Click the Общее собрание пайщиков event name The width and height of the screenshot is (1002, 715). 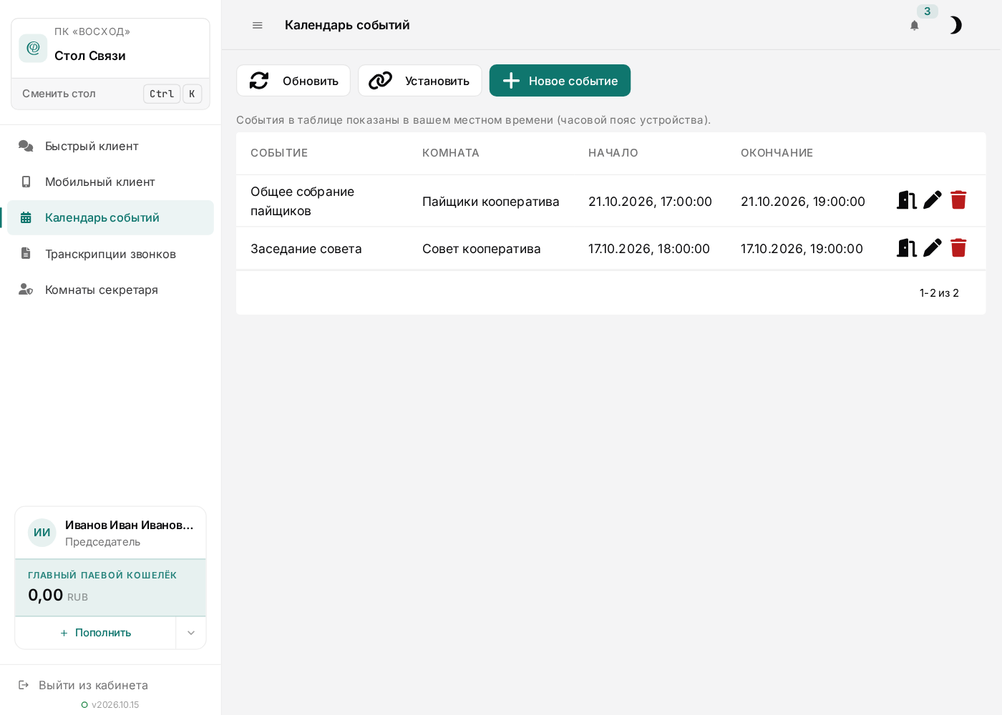[303, 201]
